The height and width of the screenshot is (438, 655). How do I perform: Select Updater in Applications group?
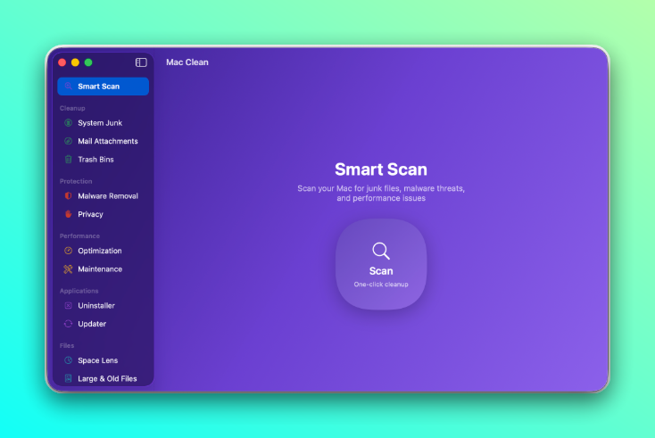pyautogui.click(x=104, y=324)
